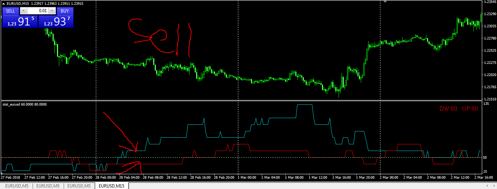This screenshot has width=497, height=189.
Task: Click the BUY one-click trading button
Action: pos(65,11)
